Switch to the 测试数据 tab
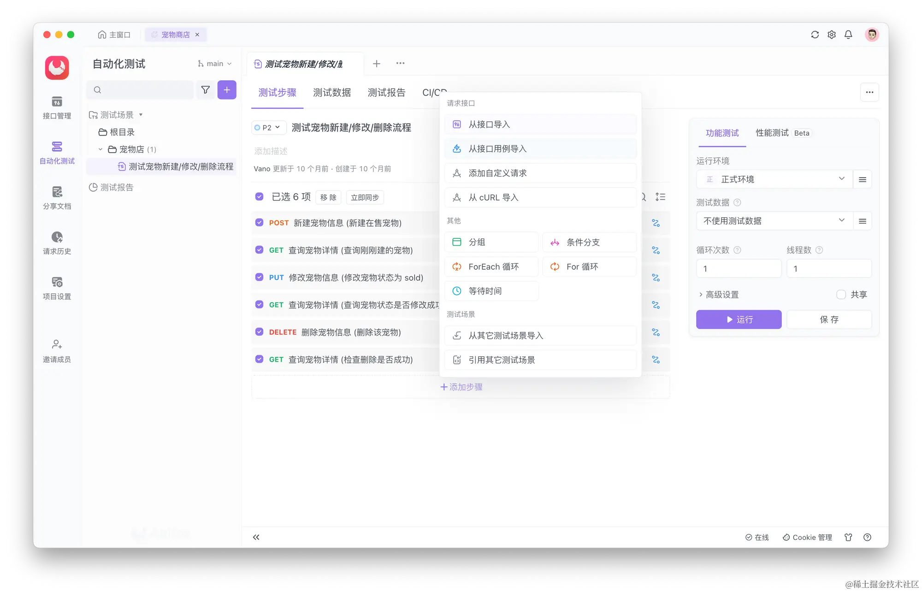The height and width of the screenshot is (592, 922). click(x=332, y=93)
